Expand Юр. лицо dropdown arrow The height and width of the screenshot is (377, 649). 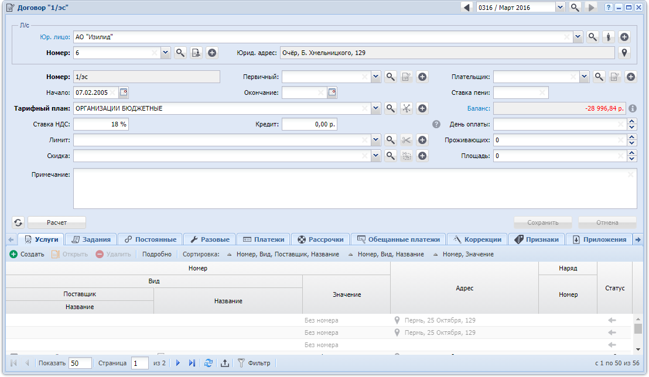[x=578, y=37]
